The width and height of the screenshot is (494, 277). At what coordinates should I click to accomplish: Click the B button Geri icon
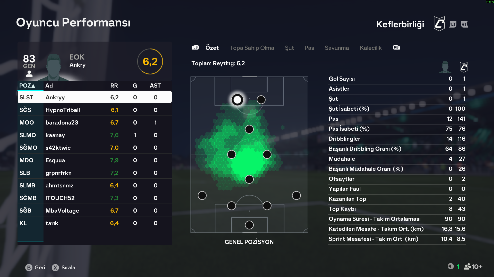29,268
